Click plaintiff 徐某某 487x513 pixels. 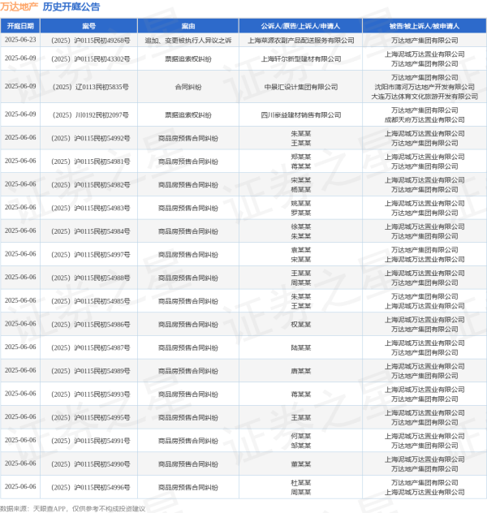pos(300,226)
